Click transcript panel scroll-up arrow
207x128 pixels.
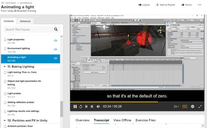pyautogui.click(x=203, y=125)
